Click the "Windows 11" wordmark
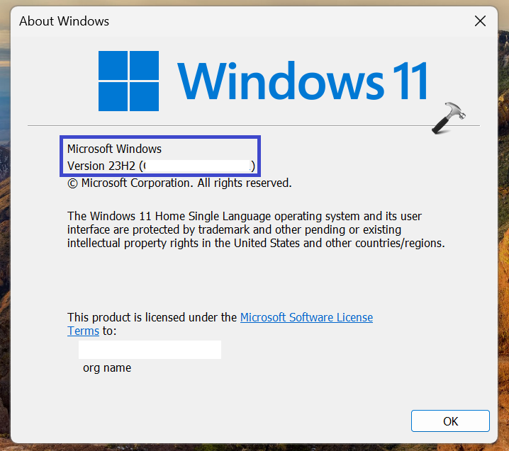The image size is (509, 451). tap(303, 81)
